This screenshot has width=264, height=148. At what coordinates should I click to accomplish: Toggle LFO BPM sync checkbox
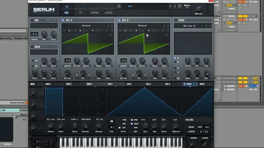[132, 120]
